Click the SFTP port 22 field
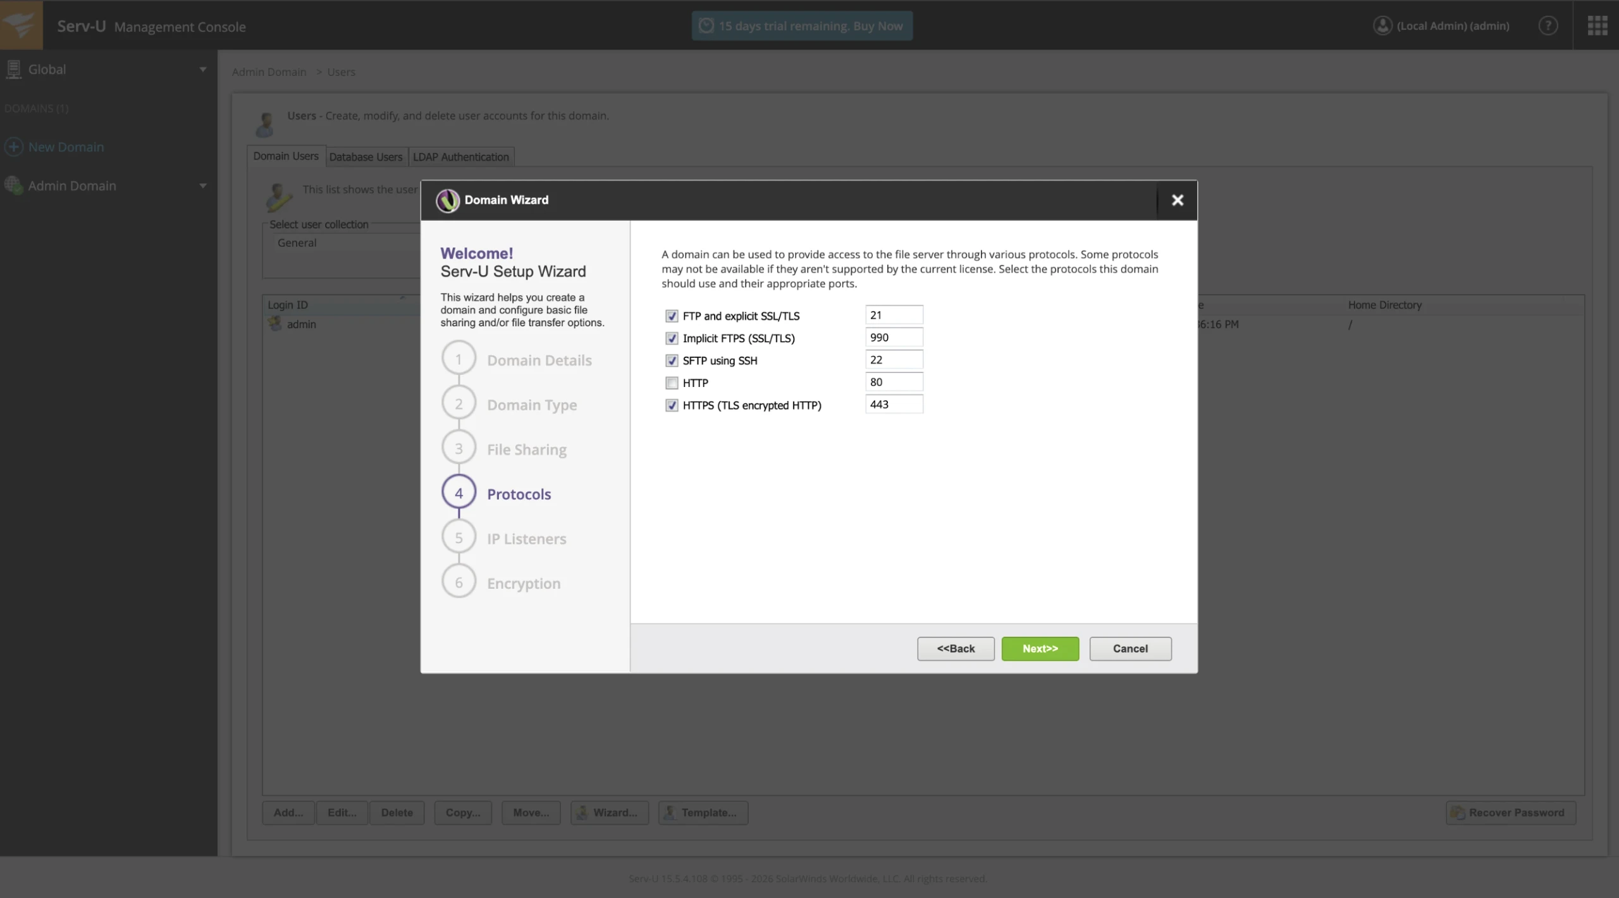Screen dimensions: 1619x898 (x=894, y=359)
